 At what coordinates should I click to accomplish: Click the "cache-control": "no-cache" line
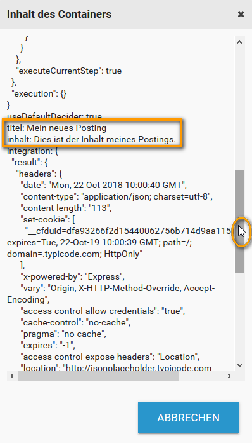[75, 322]
